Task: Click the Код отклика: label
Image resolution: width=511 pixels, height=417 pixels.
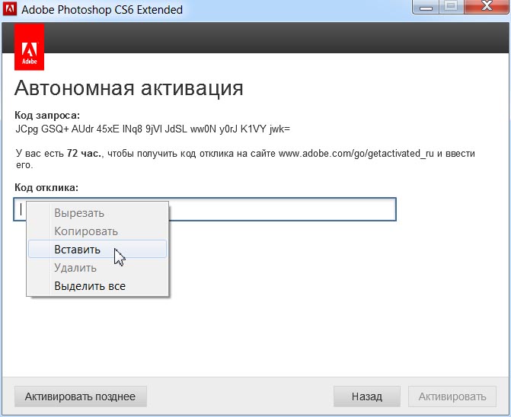Action: (46, 187)
